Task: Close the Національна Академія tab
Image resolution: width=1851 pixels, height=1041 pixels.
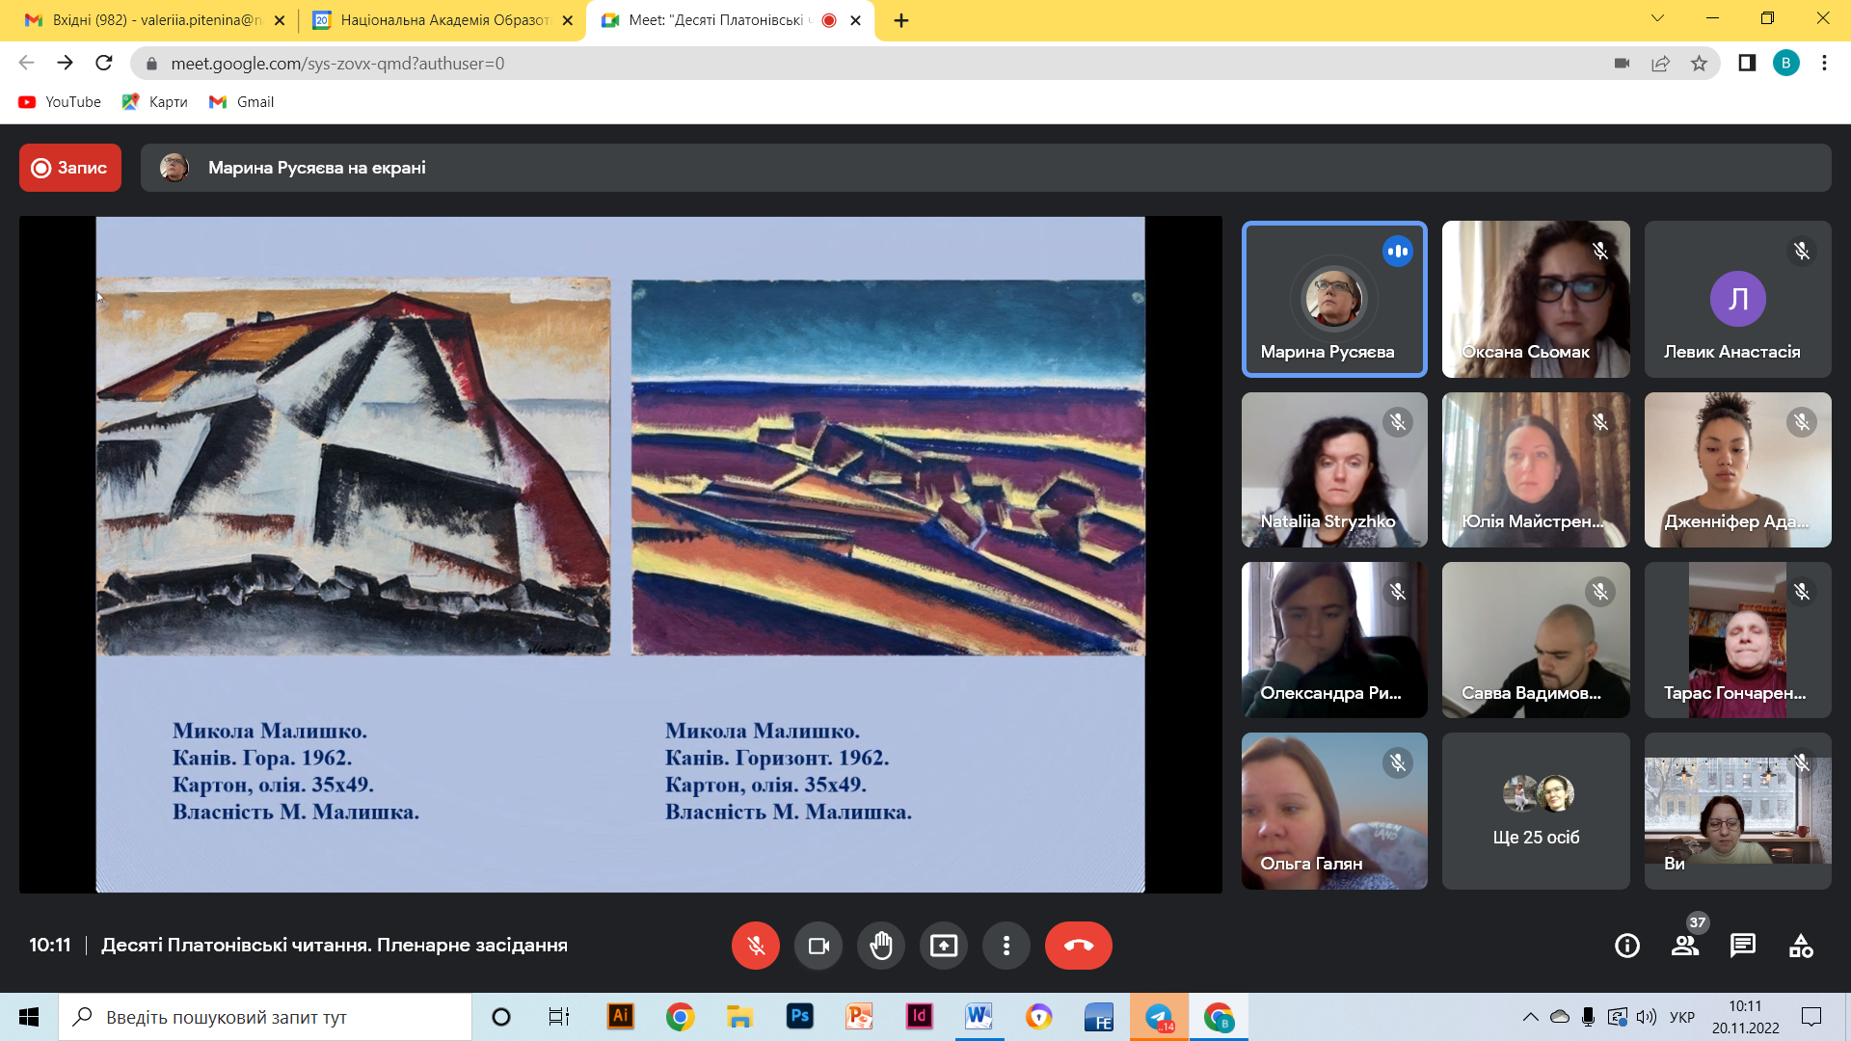Action: coord(568,20)
